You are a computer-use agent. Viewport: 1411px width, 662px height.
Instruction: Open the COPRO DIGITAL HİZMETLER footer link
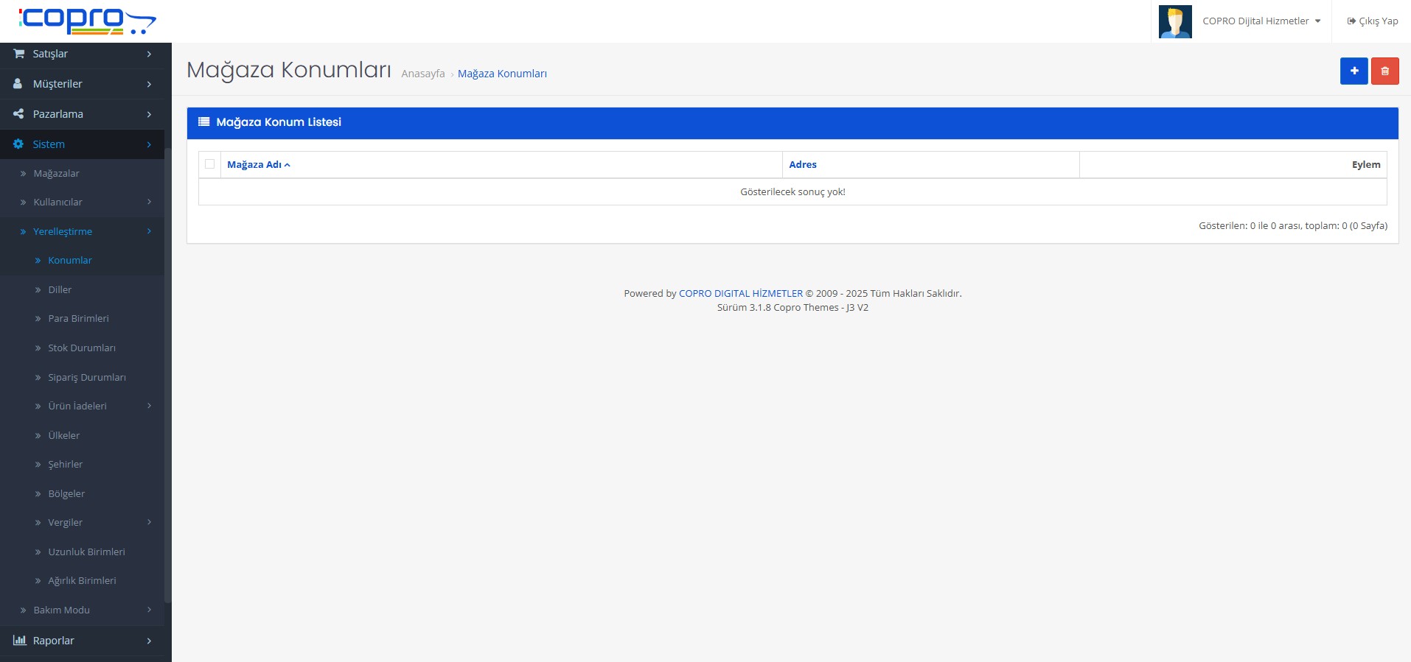coord(740,293)
